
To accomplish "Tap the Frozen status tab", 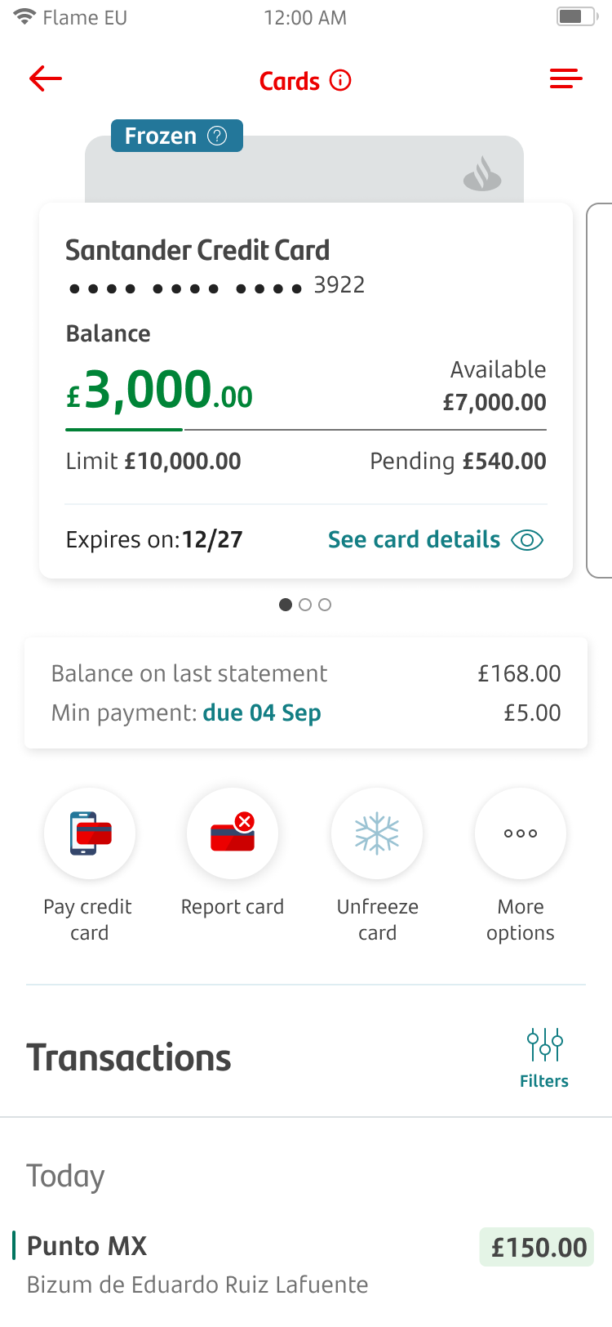I will pos(161,136).
